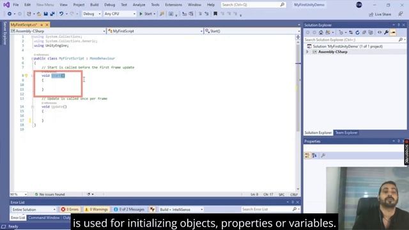Image resolution: width=409 pixels, height=230 pixels.
Task: Click the View Code icon in Solution Explorer
Action: (380, 33)
